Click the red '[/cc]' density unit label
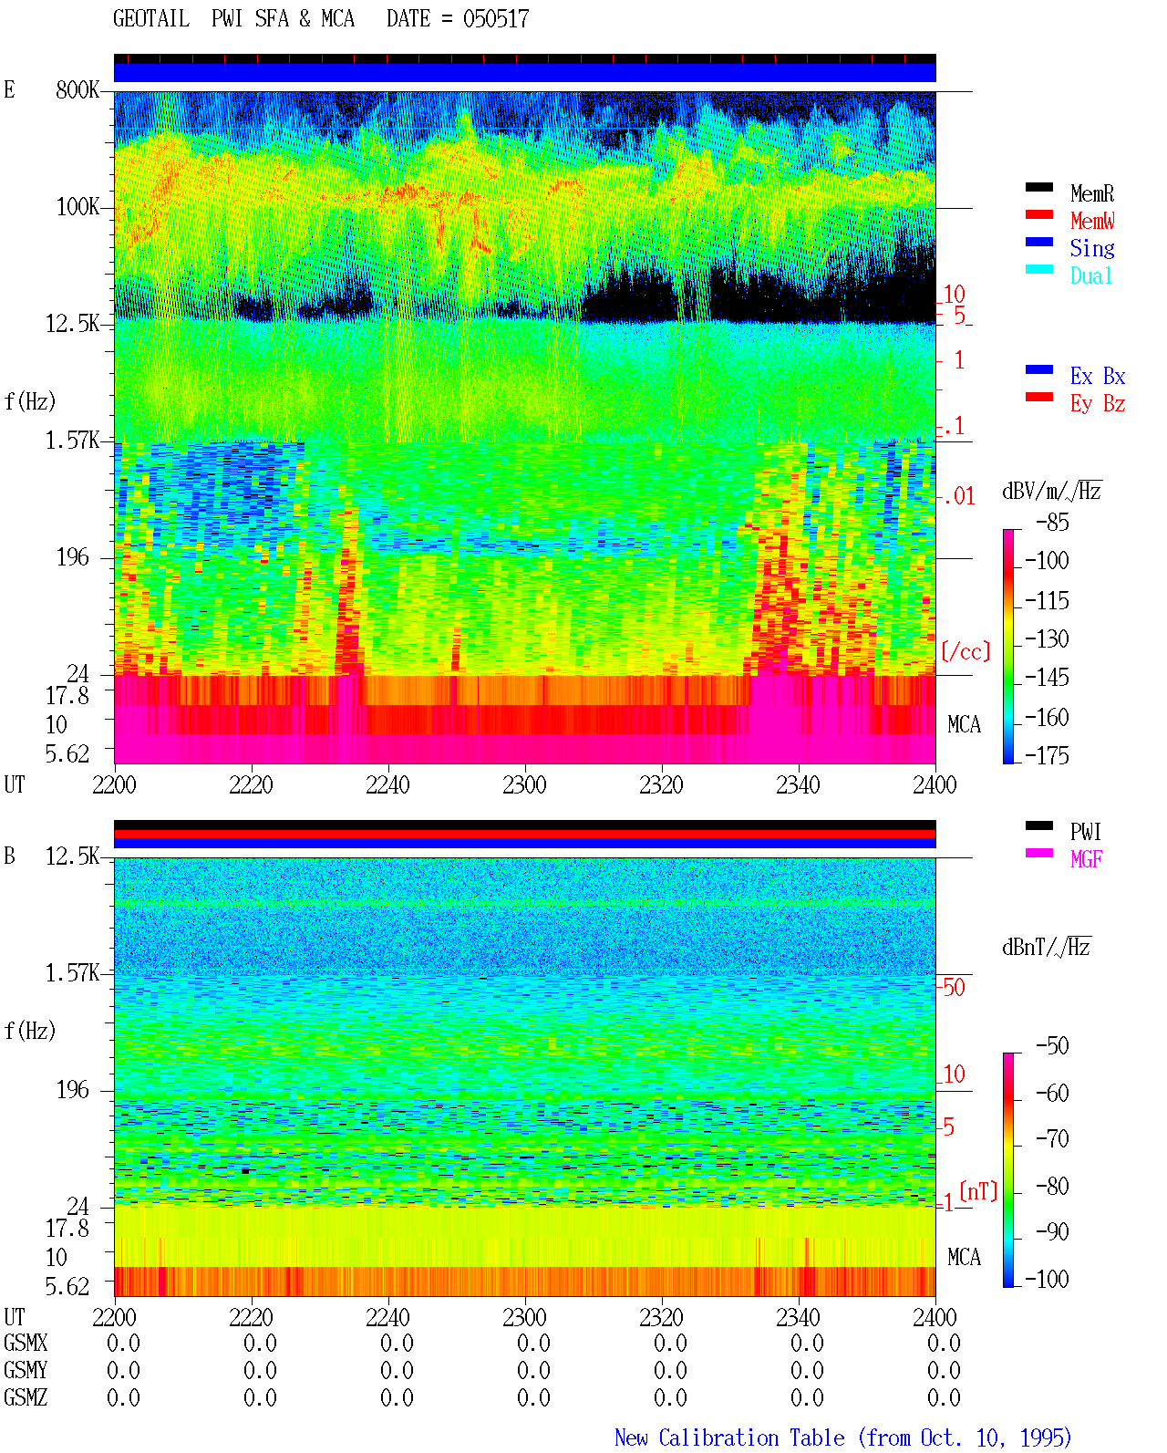1167x1453 pixels. click(966, 651)
